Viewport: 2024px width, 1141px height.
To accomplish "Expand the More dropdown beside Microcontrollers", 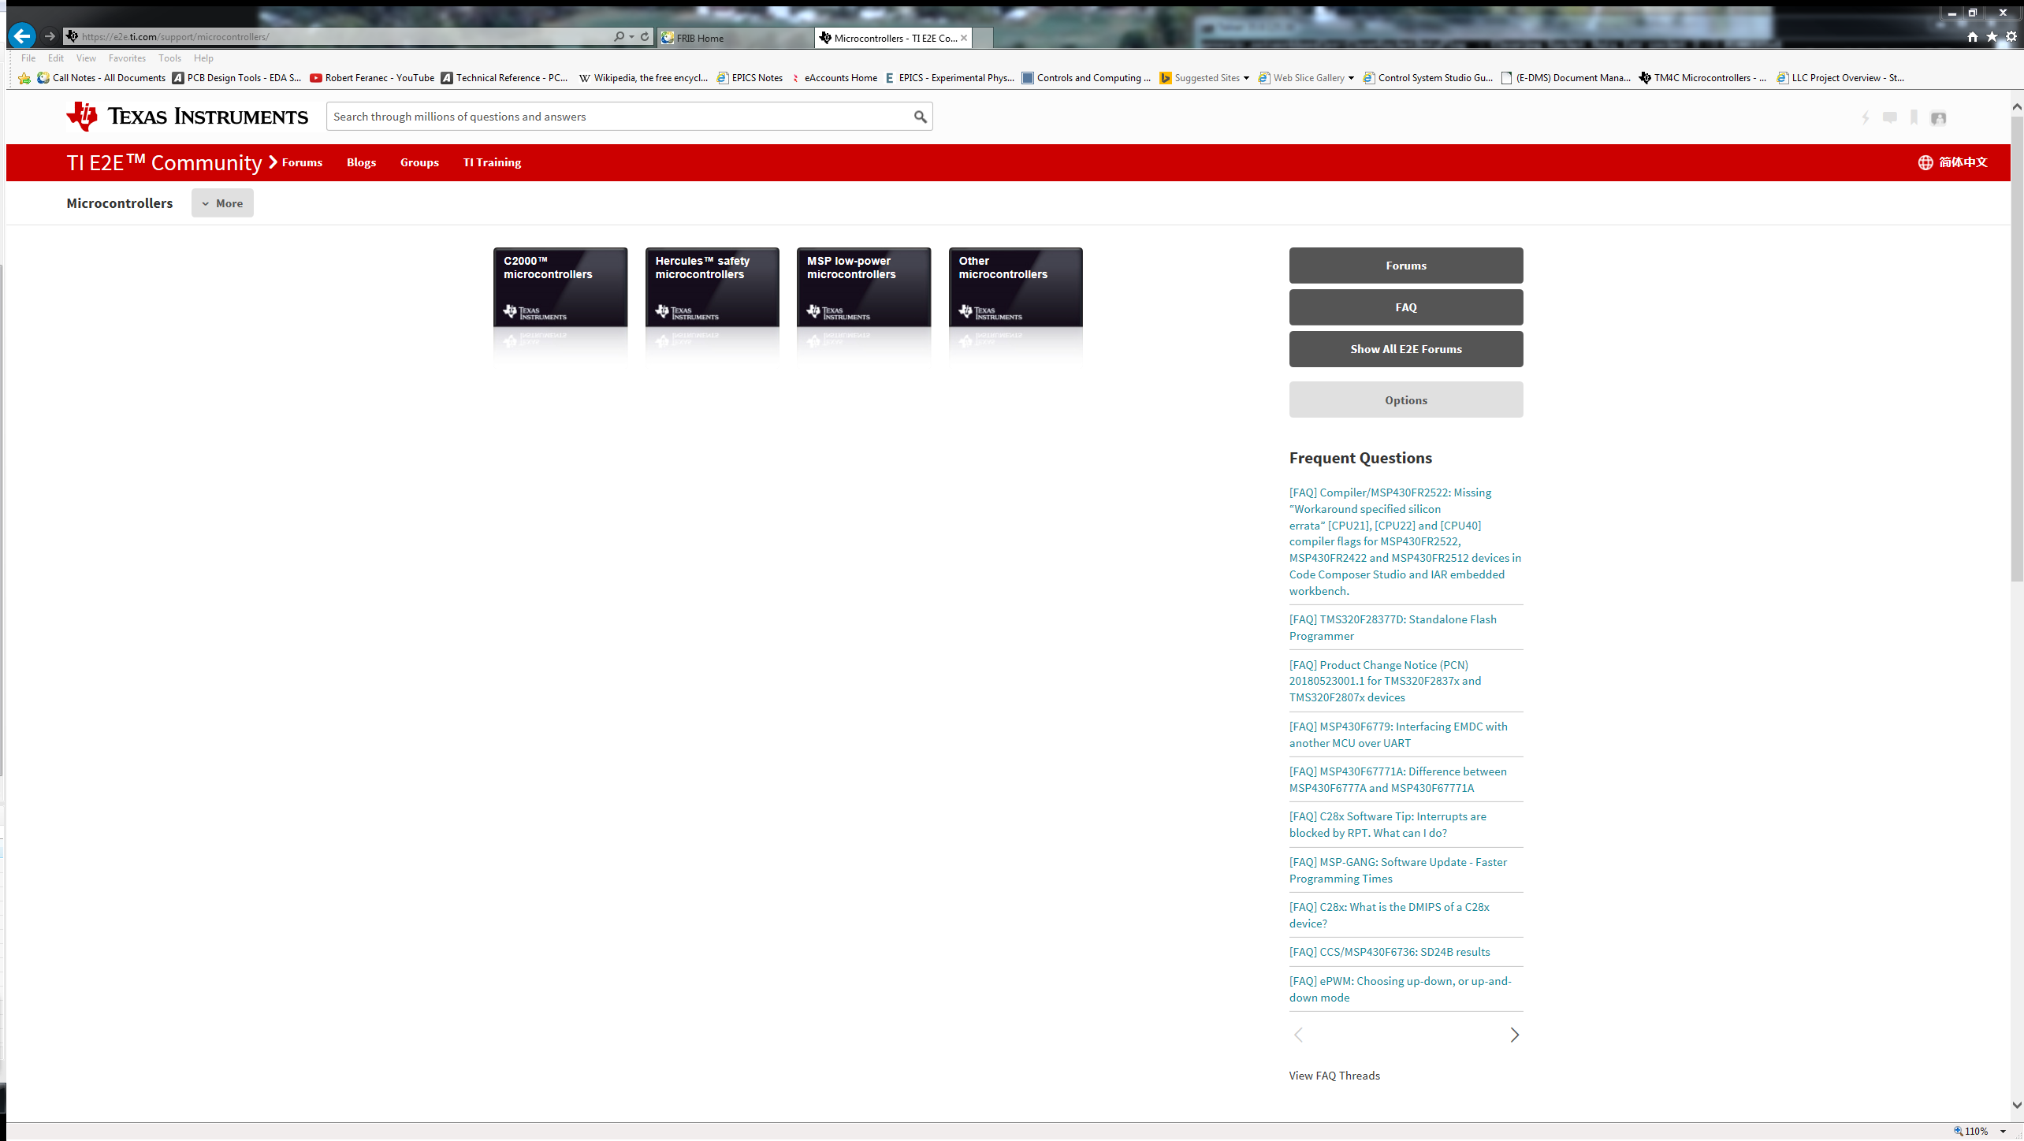I will (222, 203).
